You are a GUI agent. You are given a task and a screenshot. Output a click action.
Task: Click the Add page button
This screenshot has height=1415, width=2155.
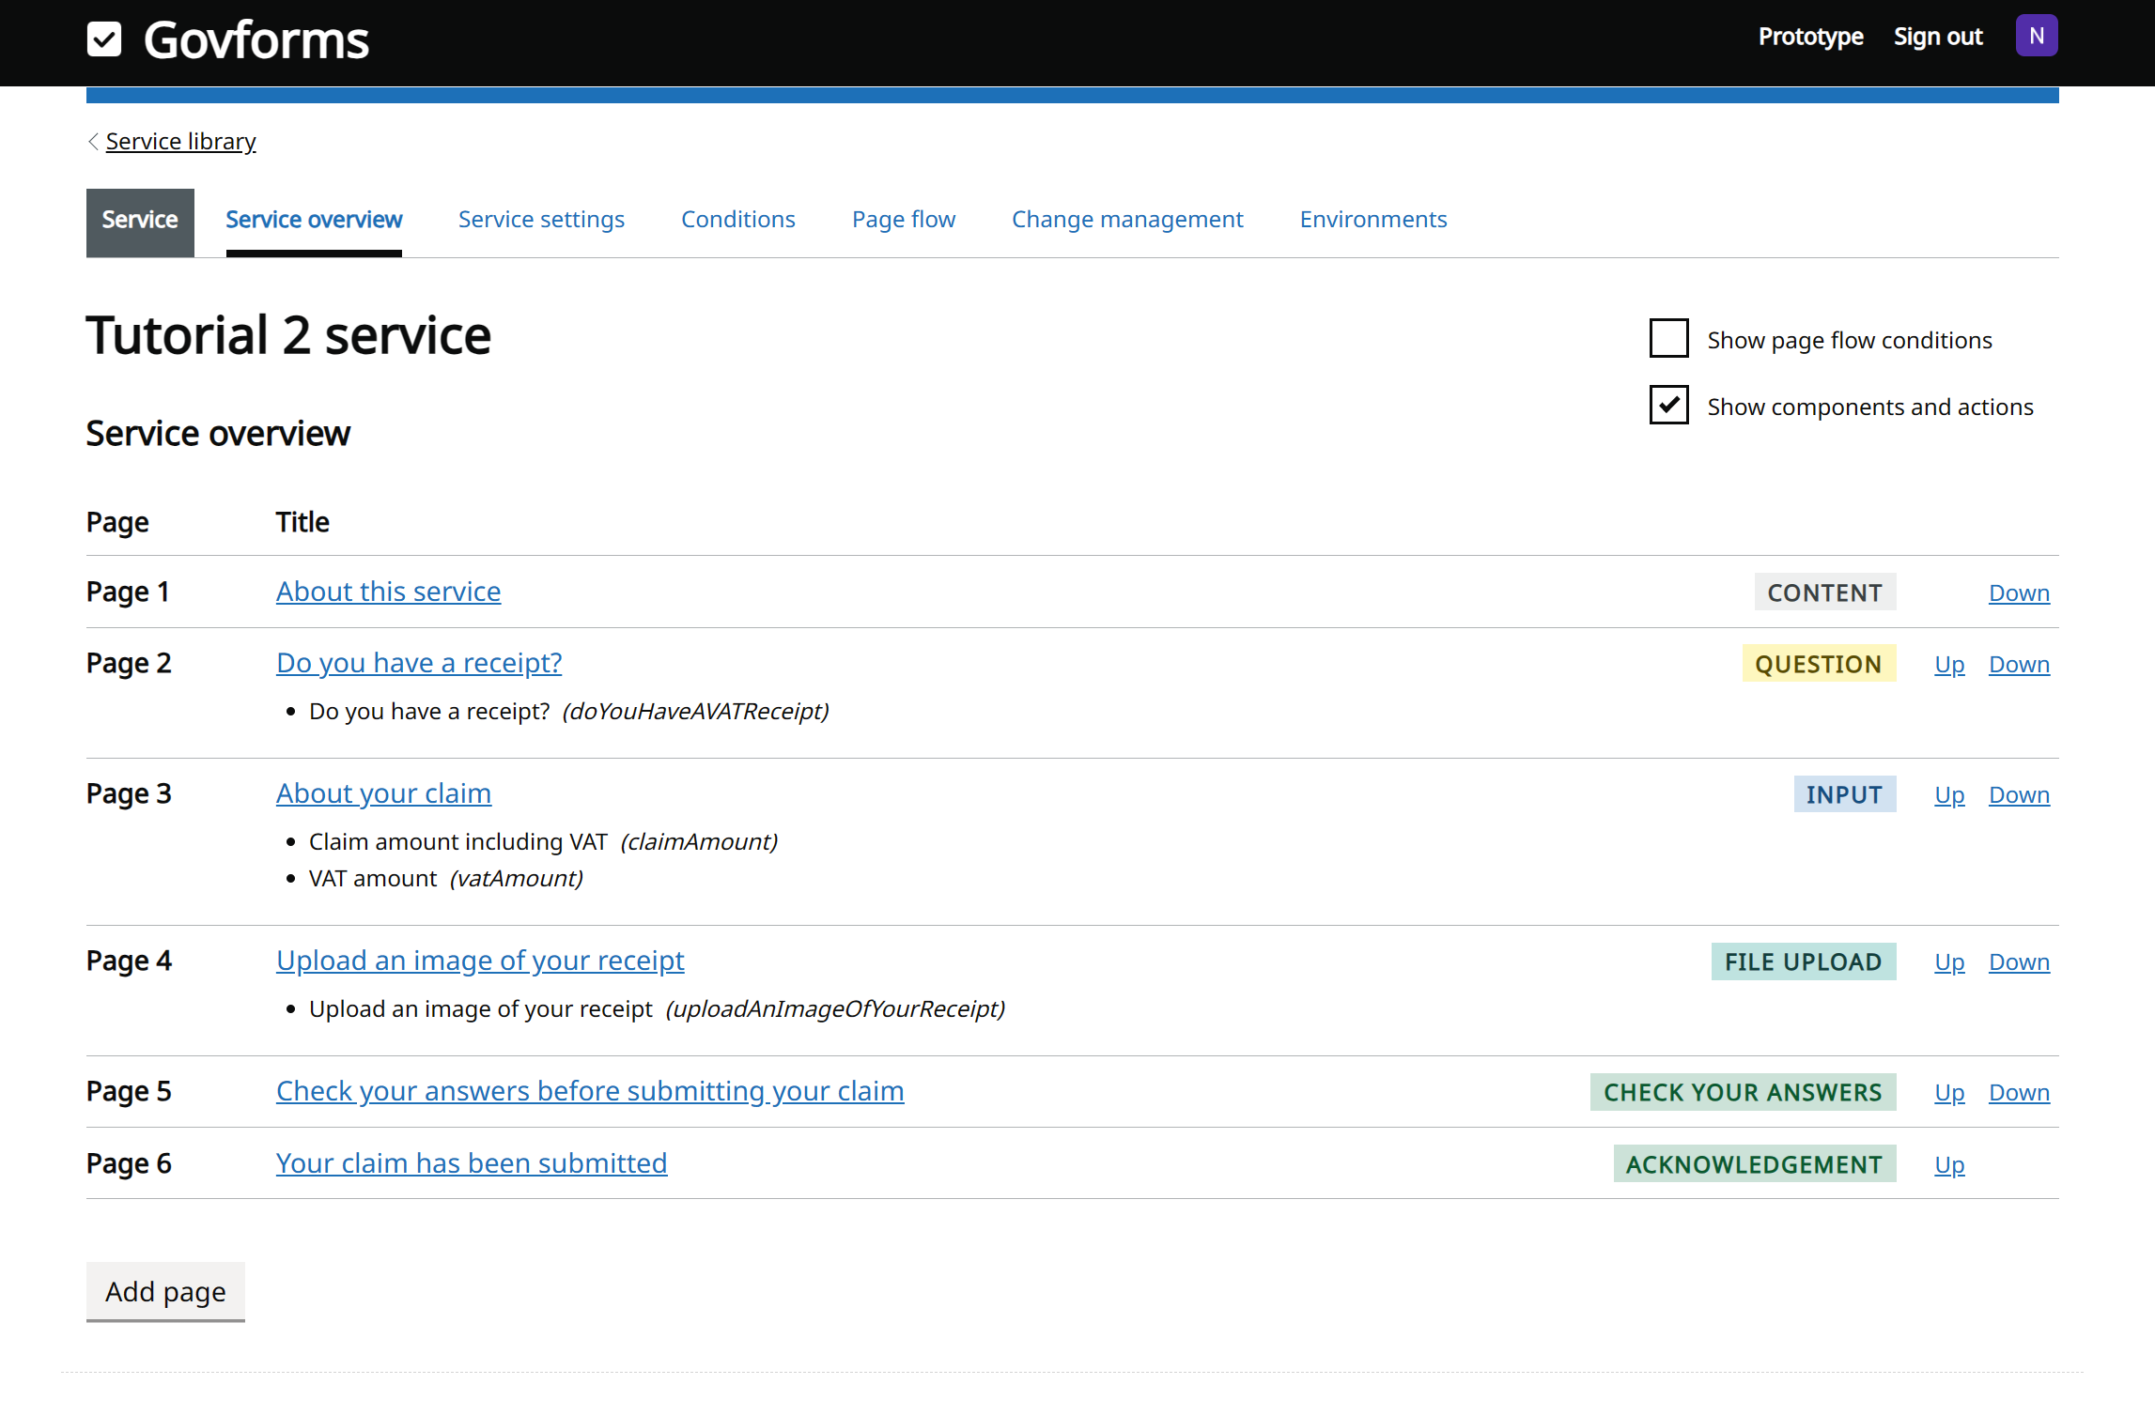(x=165, y=1292)
